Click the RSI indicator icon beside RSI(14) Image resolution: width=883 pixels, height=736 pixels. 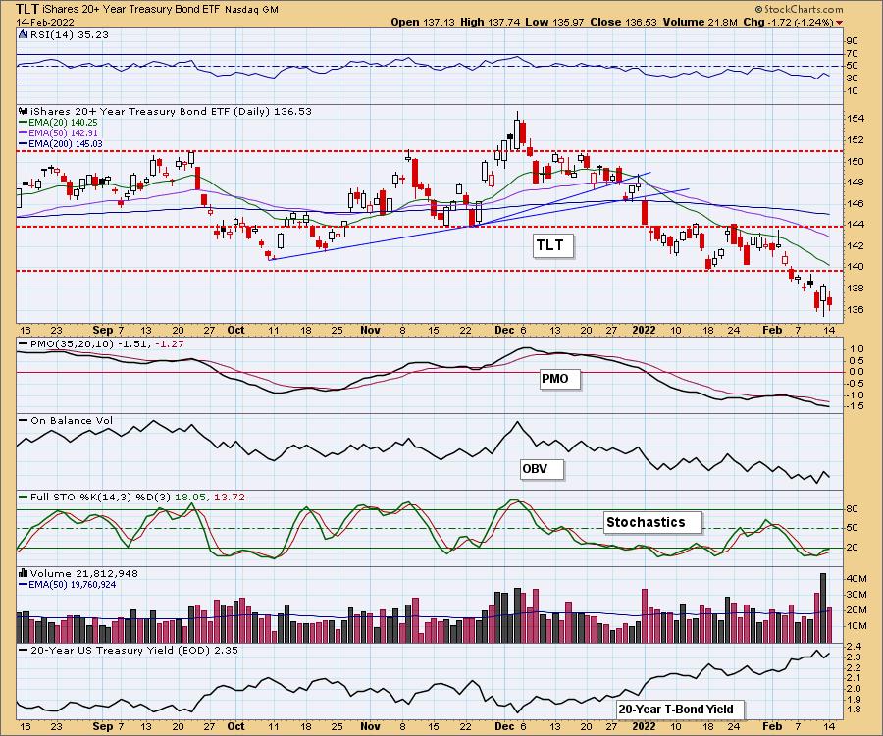pos(24,34)
